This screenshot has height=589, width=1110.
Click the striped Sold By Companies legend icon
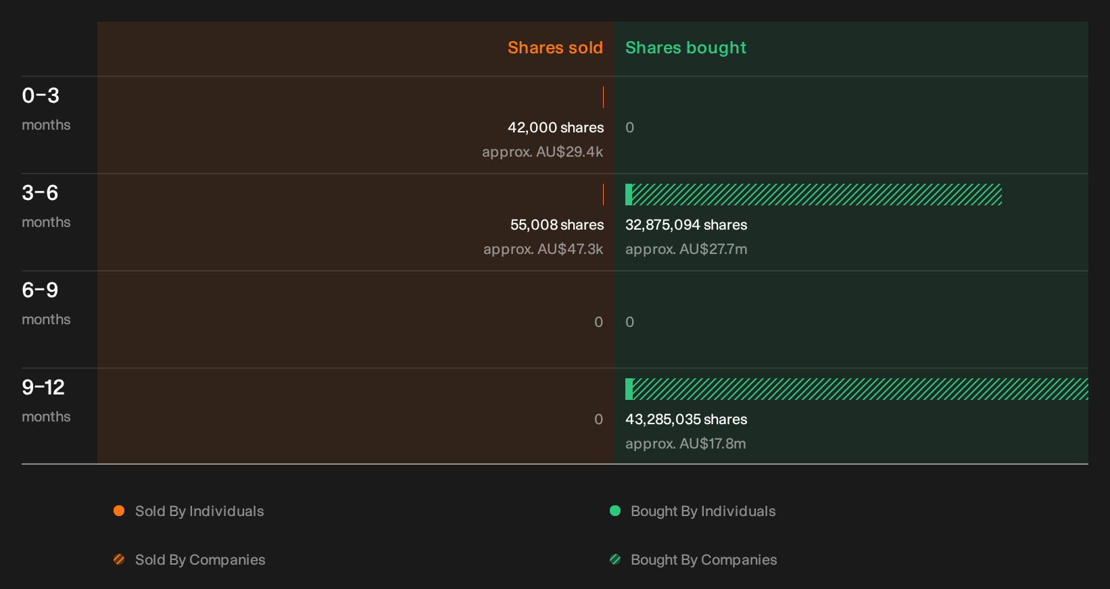pos(119,559)
